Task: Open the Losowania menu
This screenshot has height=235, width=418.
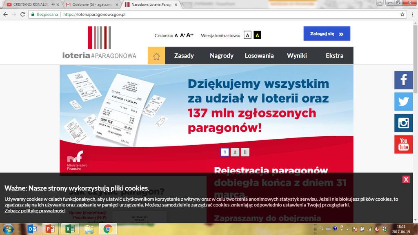Action: [x=259, y=55]
